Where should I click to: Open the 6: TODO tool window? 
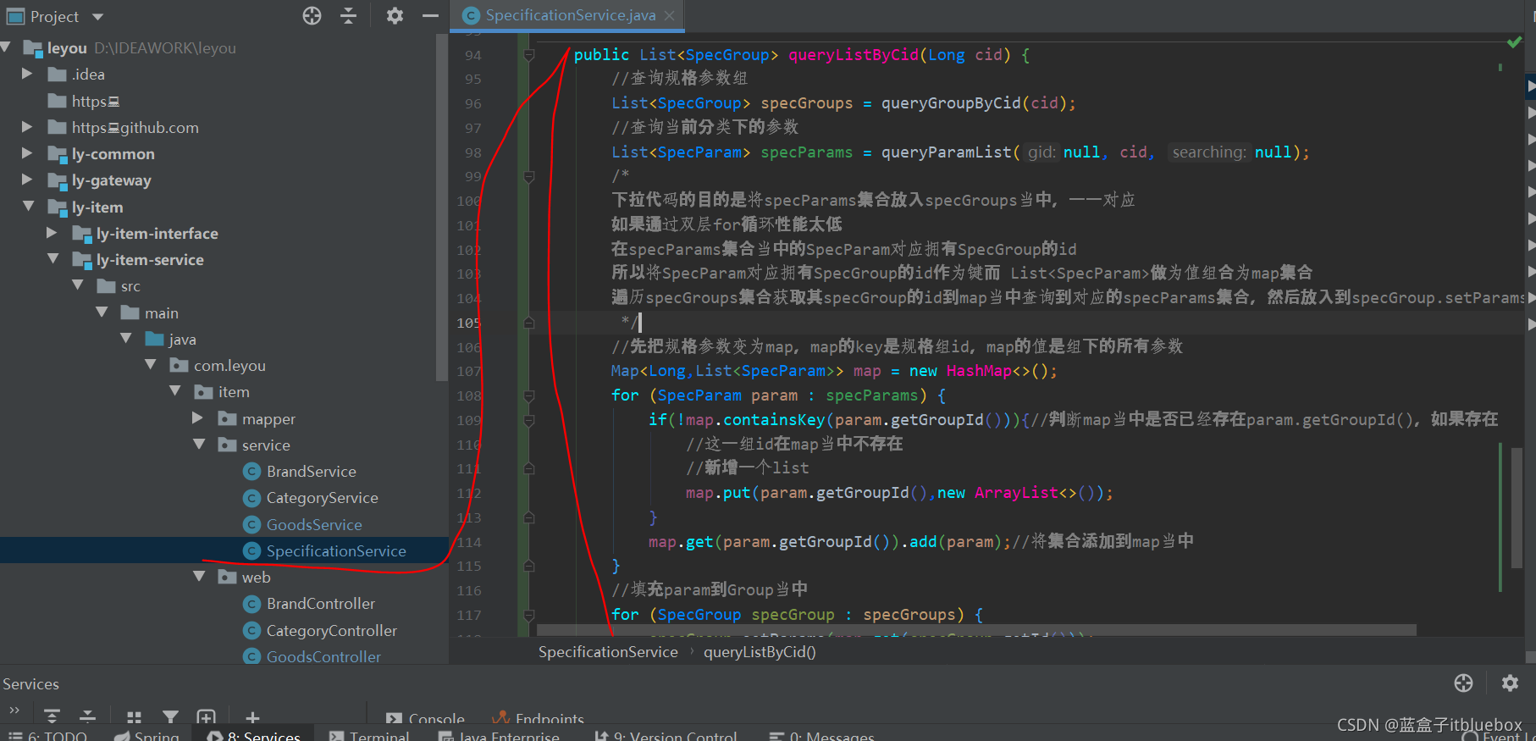[47, 735]
